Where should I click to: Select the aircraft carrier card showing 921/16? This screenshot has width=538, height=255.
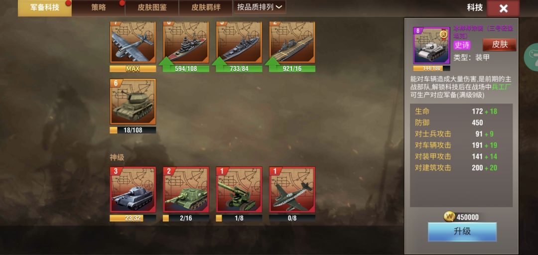tap(292, 42)
